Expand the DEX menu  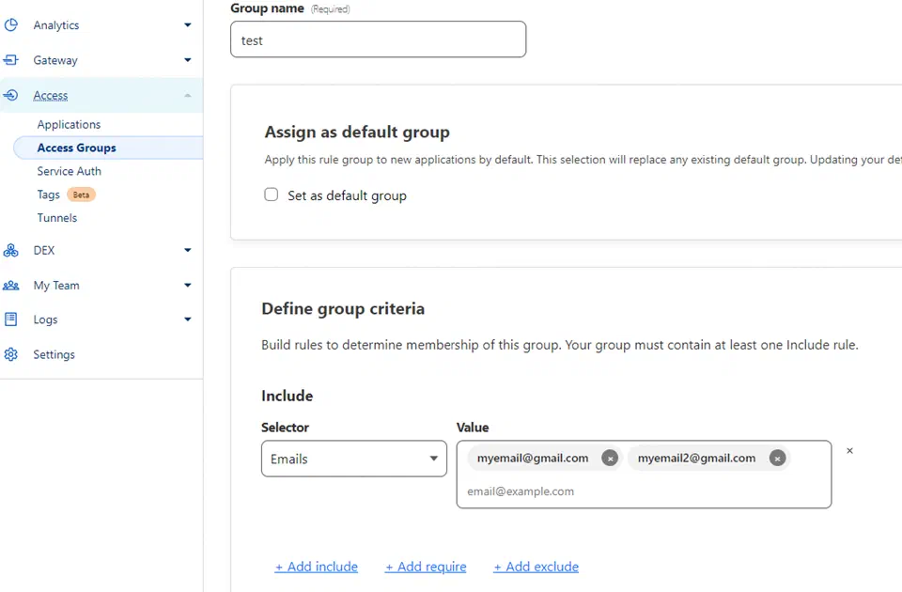point(188,250)
